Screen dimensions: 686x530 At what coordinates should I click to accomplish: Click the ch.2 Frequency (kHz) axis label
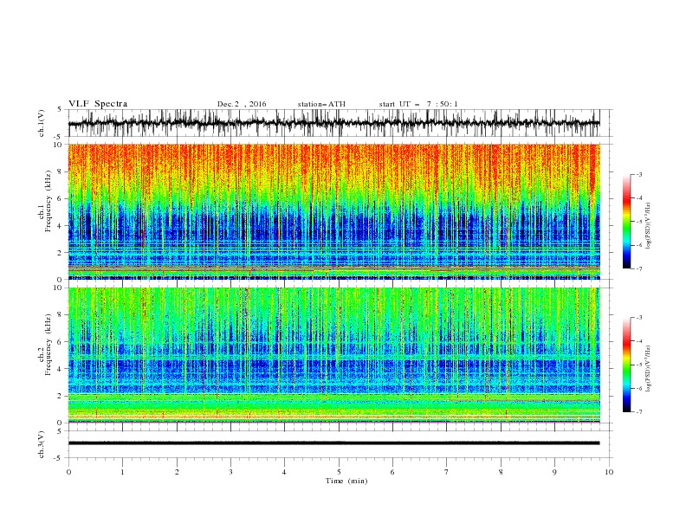click(45, 345)
